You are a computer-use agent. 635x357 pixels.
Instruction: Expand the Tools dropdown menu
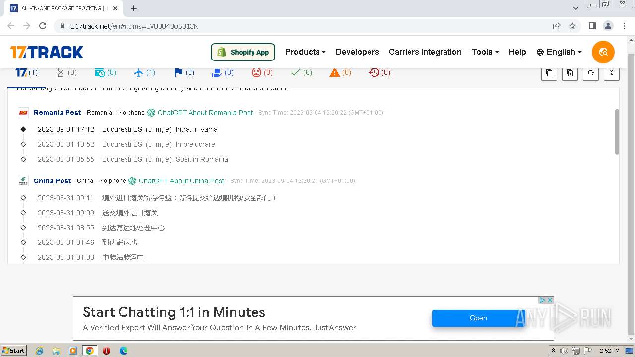tap(485, 52)
